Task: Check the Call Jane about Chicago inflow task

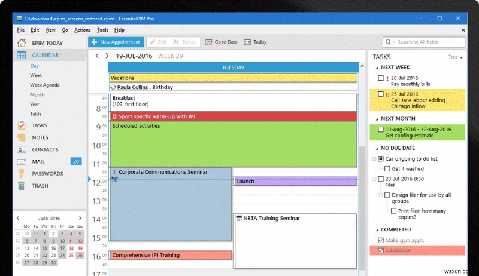Action: click(x=381, y=94)
